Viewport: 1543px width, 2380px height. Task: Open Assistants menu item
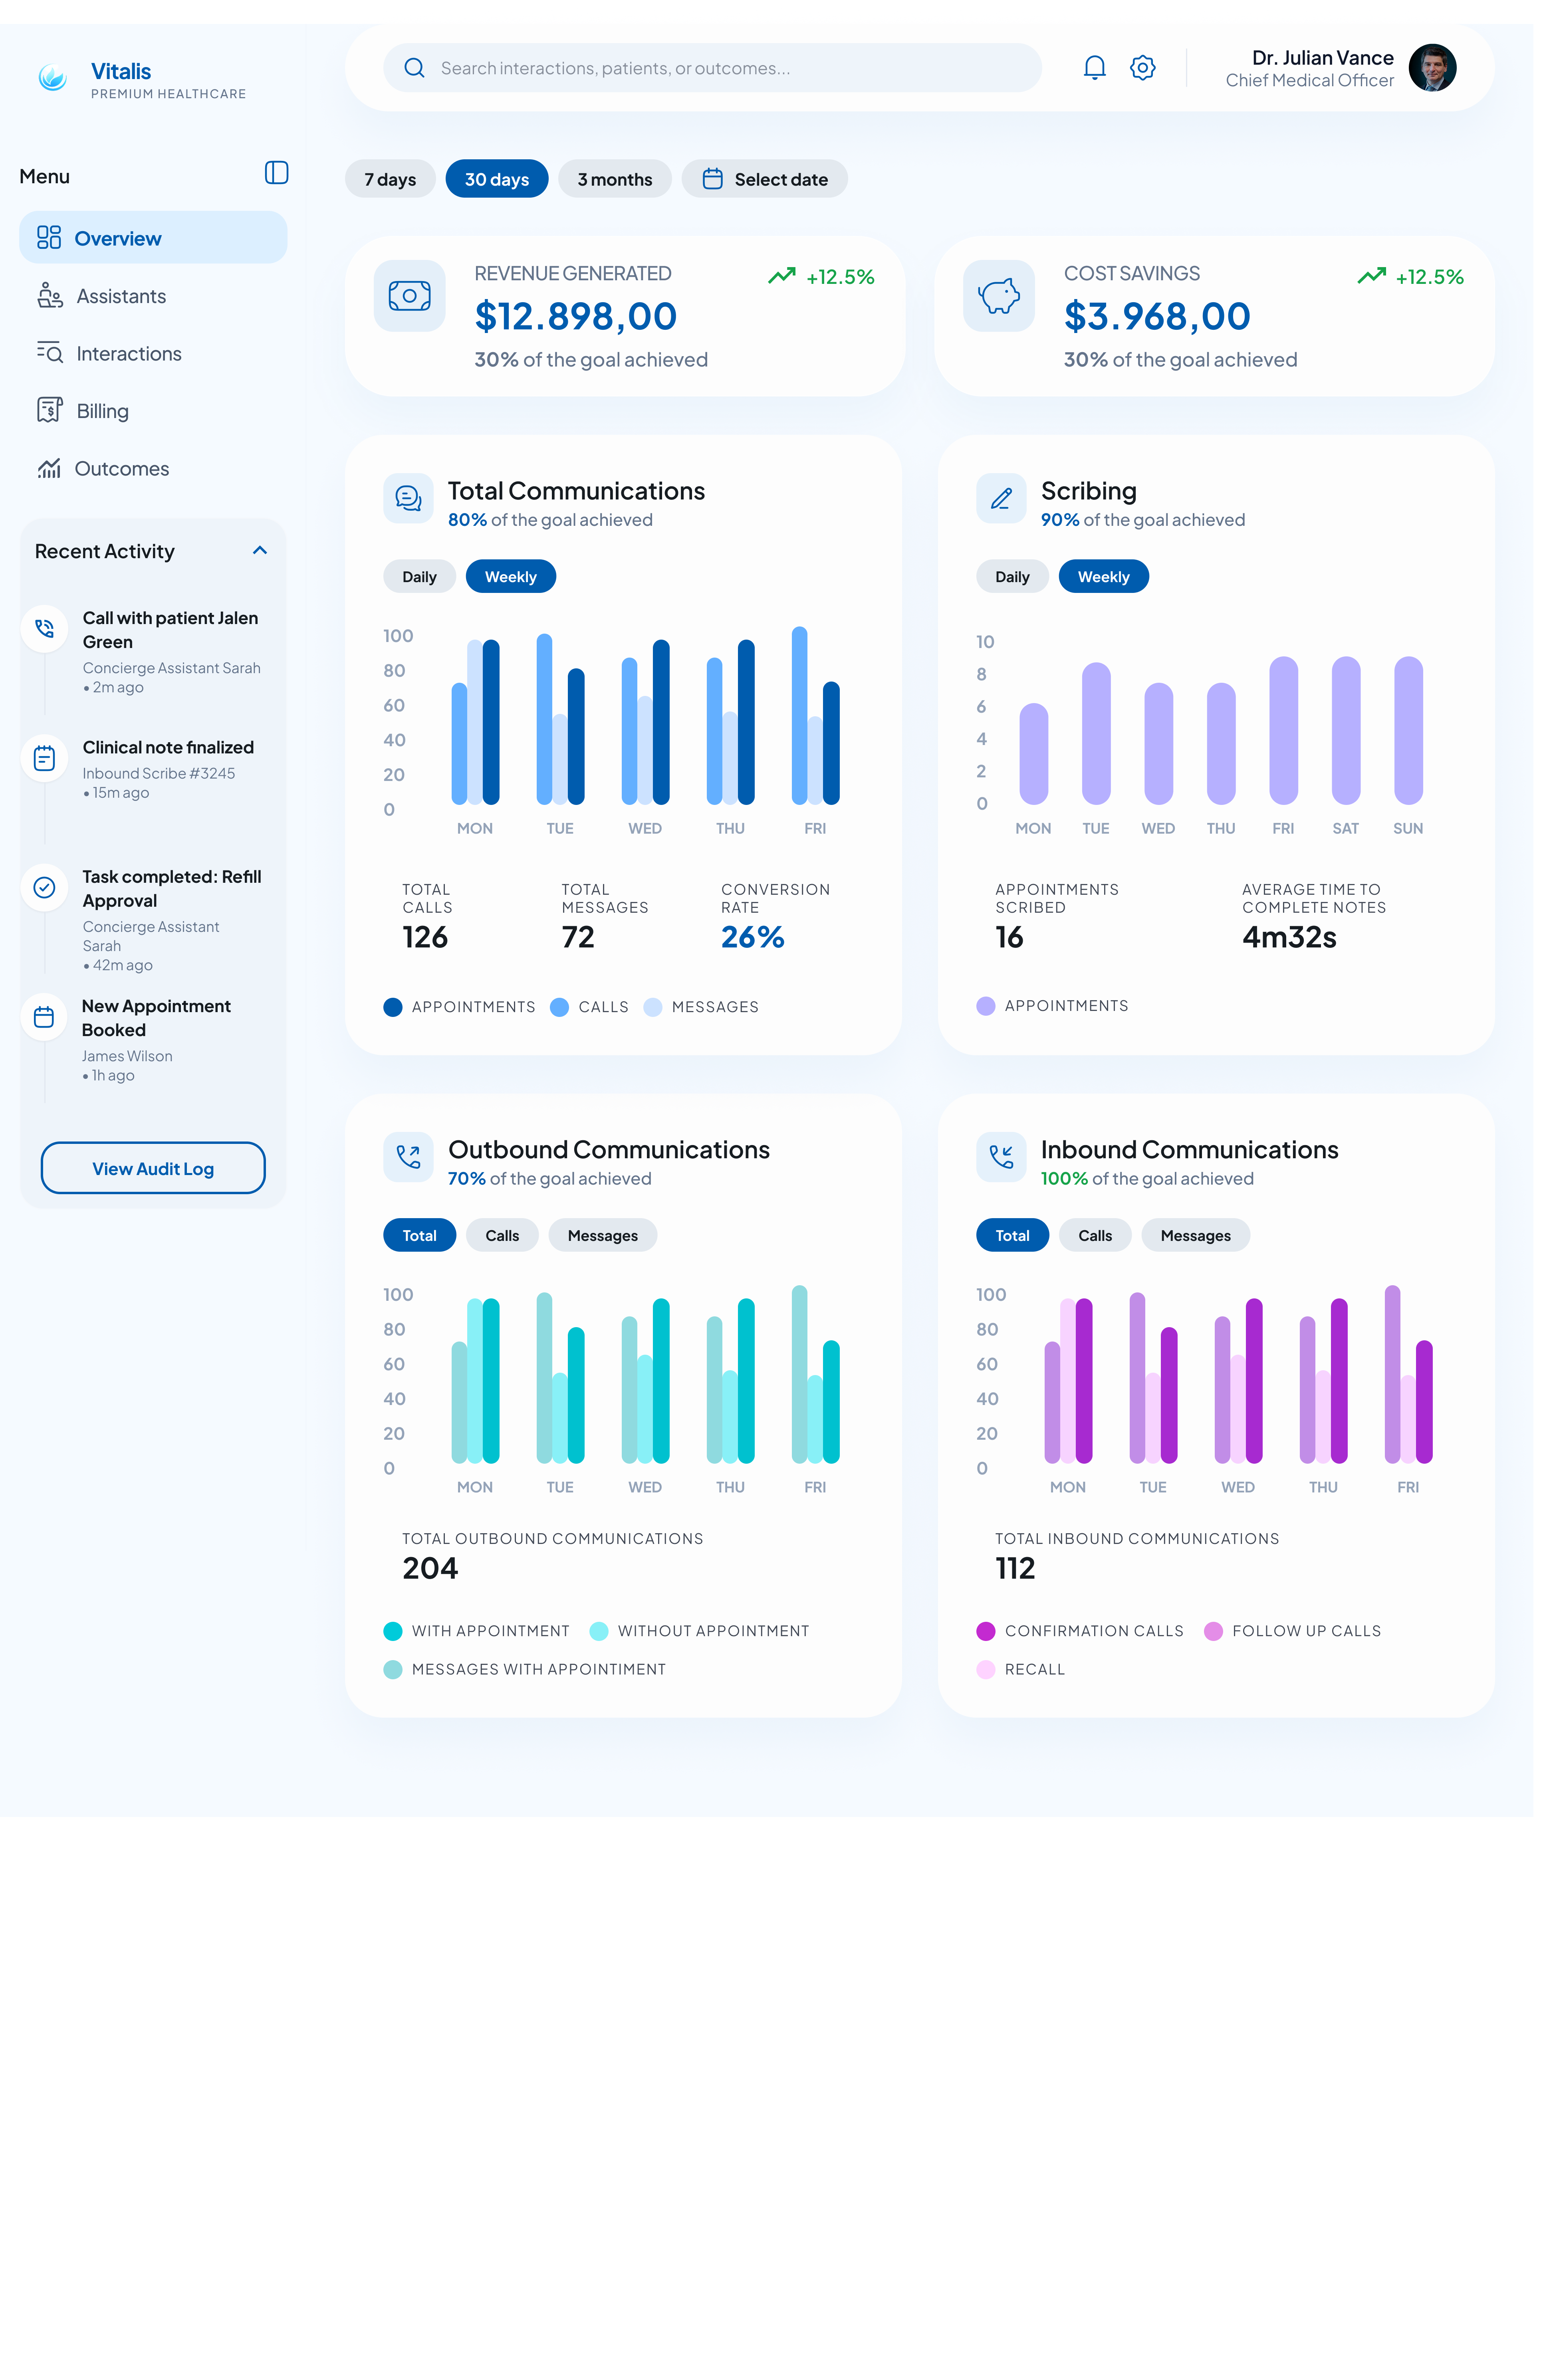click(153, 295)
